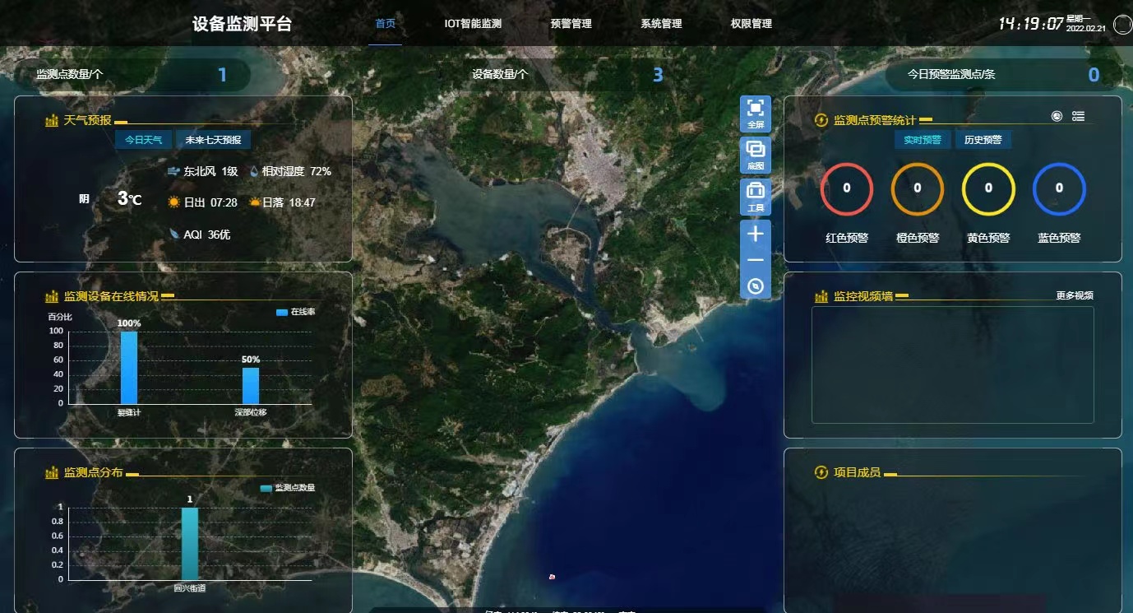Screen dimensions: 1133x613
Task: Click the user avatar circle at top right
Action: (1121, 25)
